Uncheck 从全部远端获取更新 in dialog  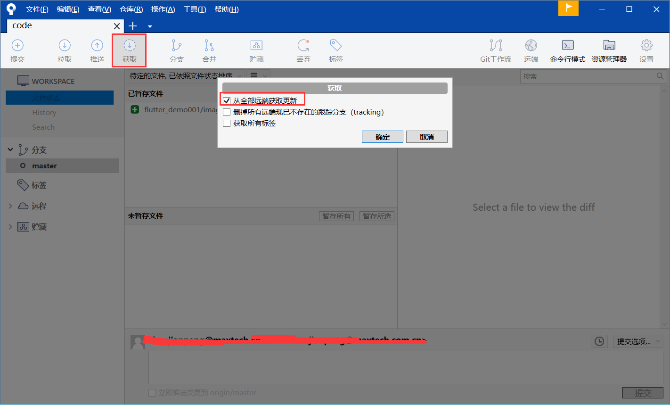click(227, 99)
